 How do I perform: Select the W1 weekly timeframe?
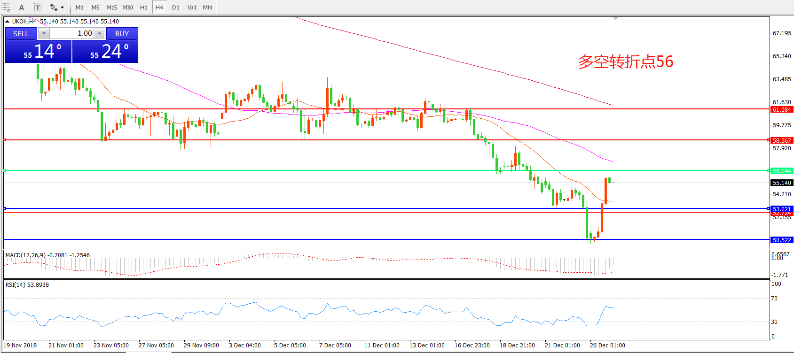[192, 8]
